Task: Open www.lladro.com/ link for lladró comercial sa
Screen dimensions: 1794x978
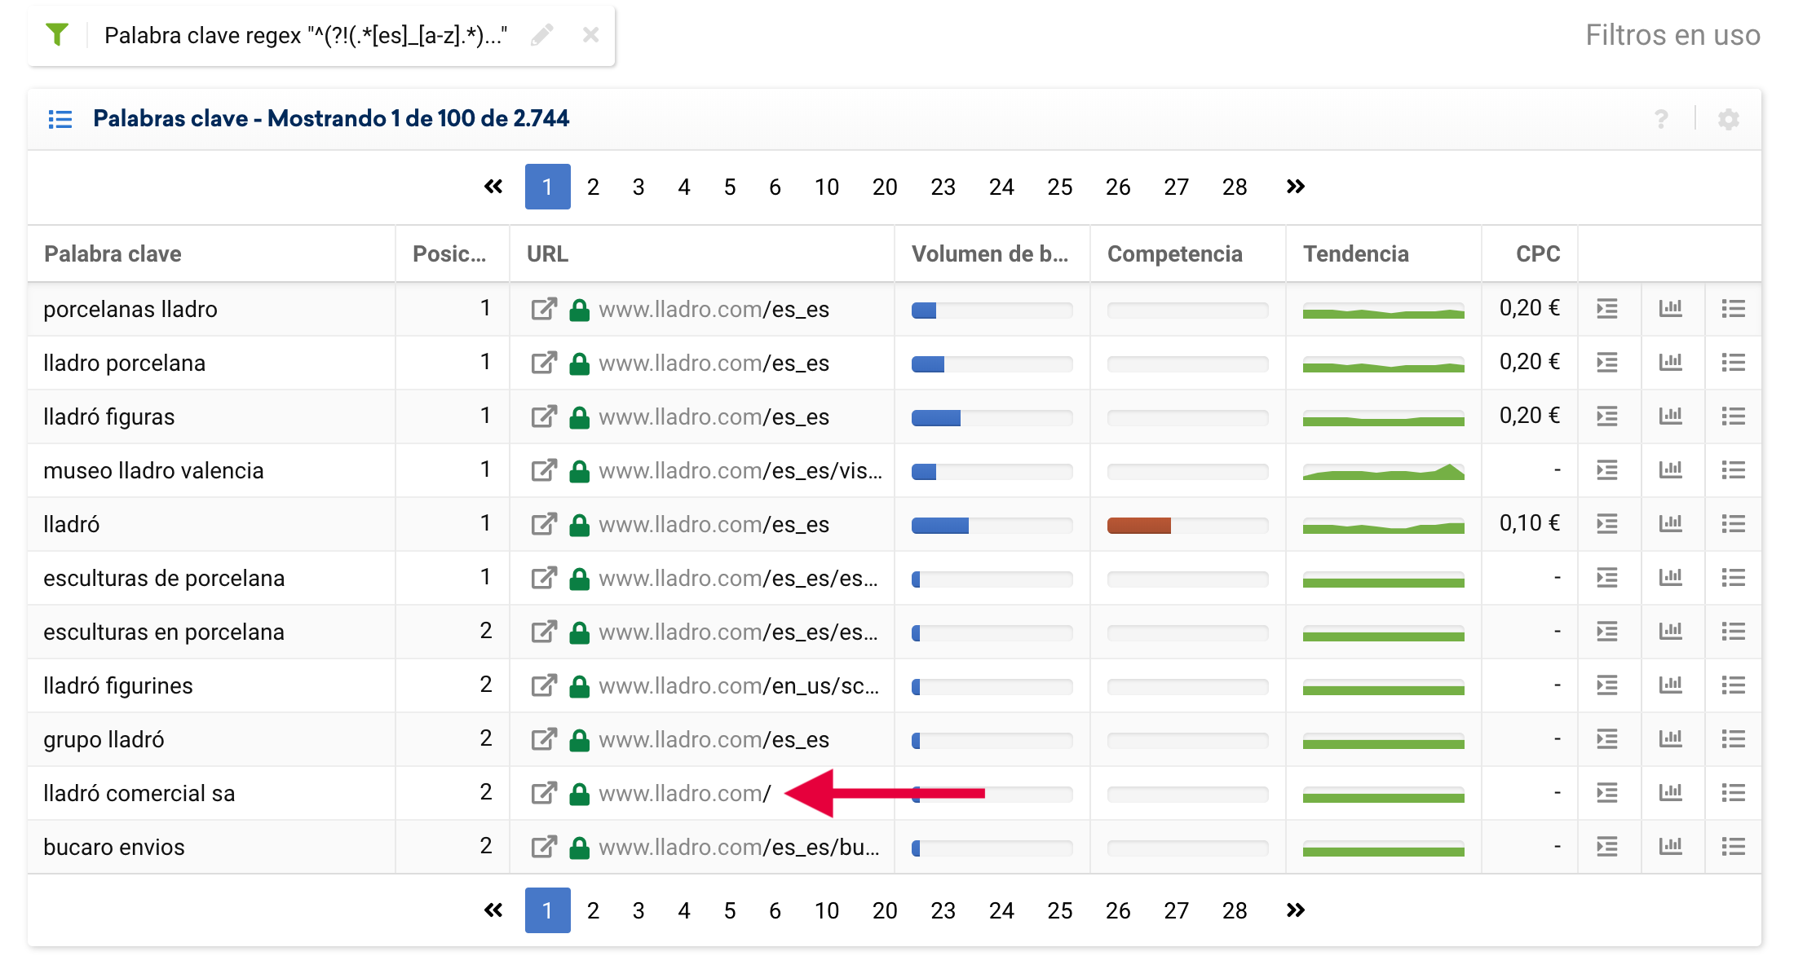Action: (685, 793)
